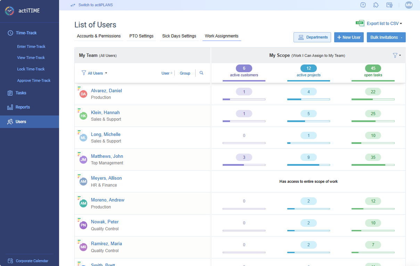Viewport: 420px width, 266px height.
Task: Open the Help panel via the question mark icon
Action: (363, 5)
